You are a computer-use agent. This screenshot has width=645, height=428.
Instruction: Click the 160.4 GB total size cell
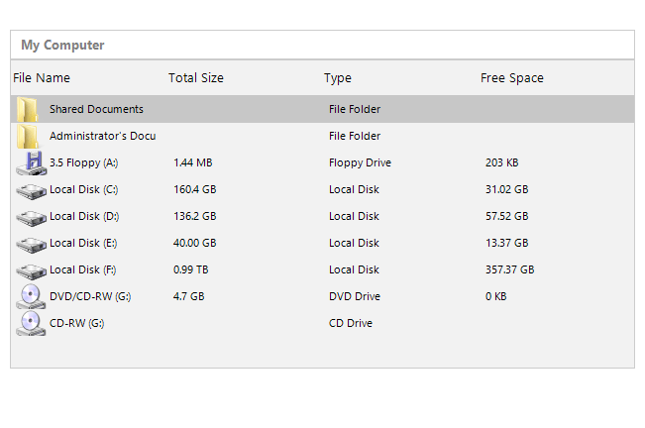click(x=194, y=189)
